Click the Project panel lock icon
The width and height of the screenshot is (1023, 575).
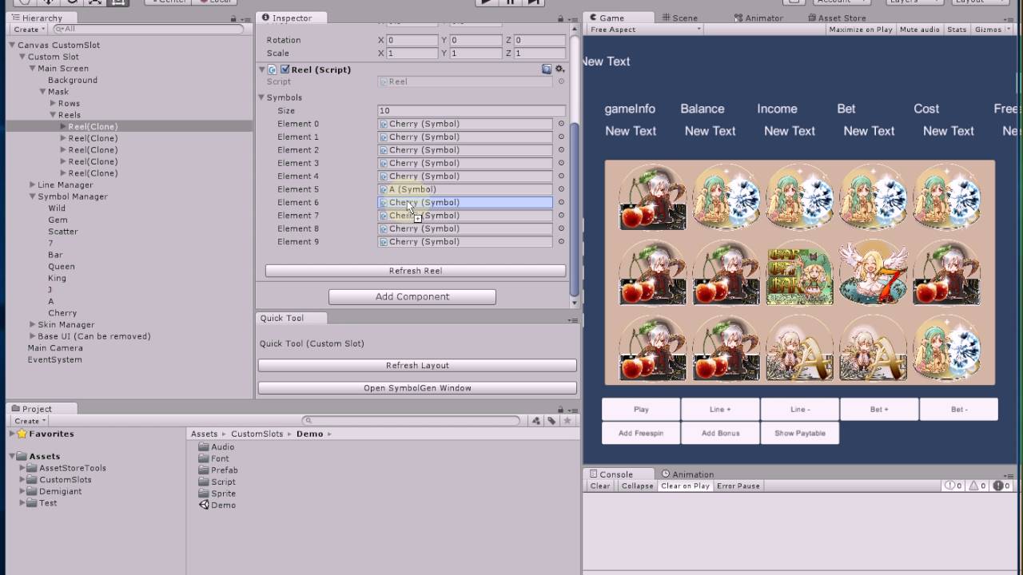559,409
